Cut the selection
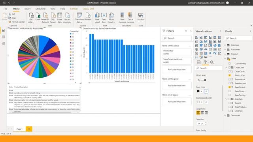The image size is (253, 142). click(x=12, y=14)
